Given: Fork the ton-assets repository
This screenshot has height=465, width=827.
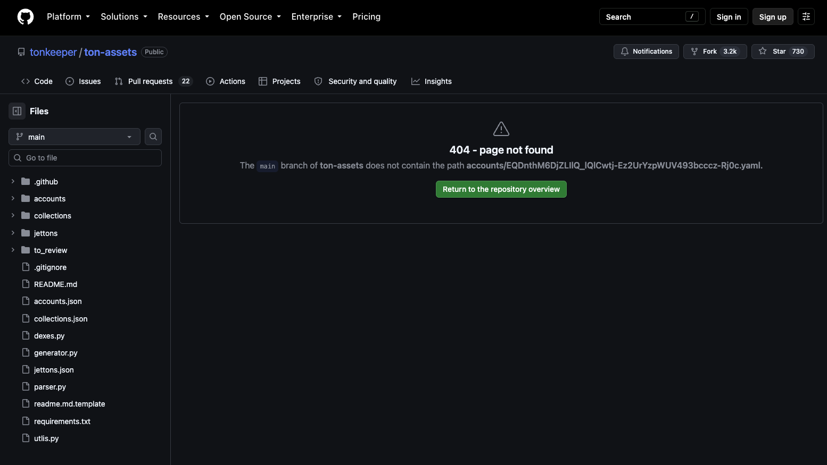Looking at the screenshot, I should [x=715, y=52].
